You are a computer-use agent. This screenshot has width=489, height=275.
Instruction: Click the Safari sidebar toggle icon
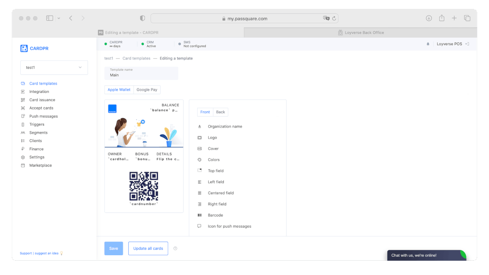coord(50,18)
